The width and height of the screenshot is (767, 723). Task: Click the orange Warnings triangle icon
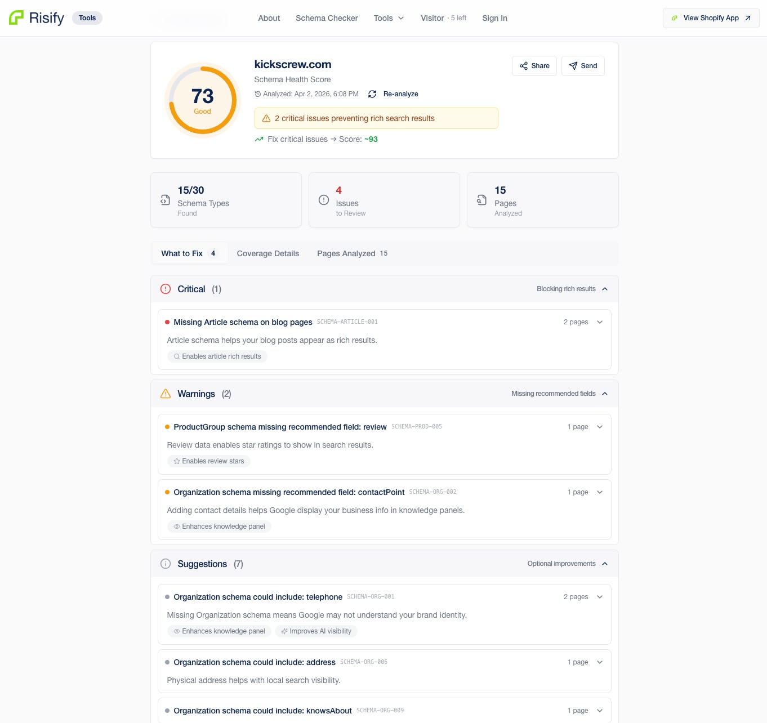(166, 394)
